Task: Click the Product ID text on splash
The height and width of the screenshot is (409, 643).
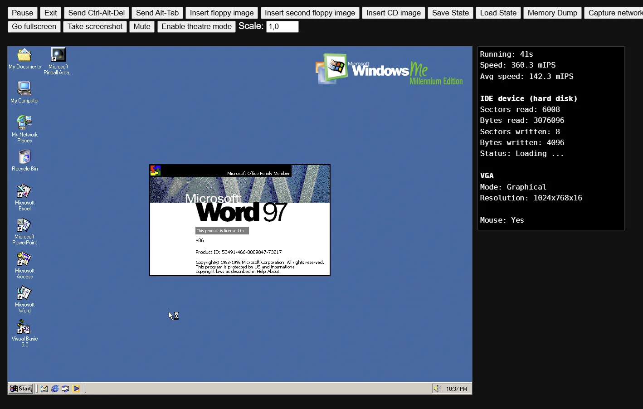Action: (x=239, y=252)
